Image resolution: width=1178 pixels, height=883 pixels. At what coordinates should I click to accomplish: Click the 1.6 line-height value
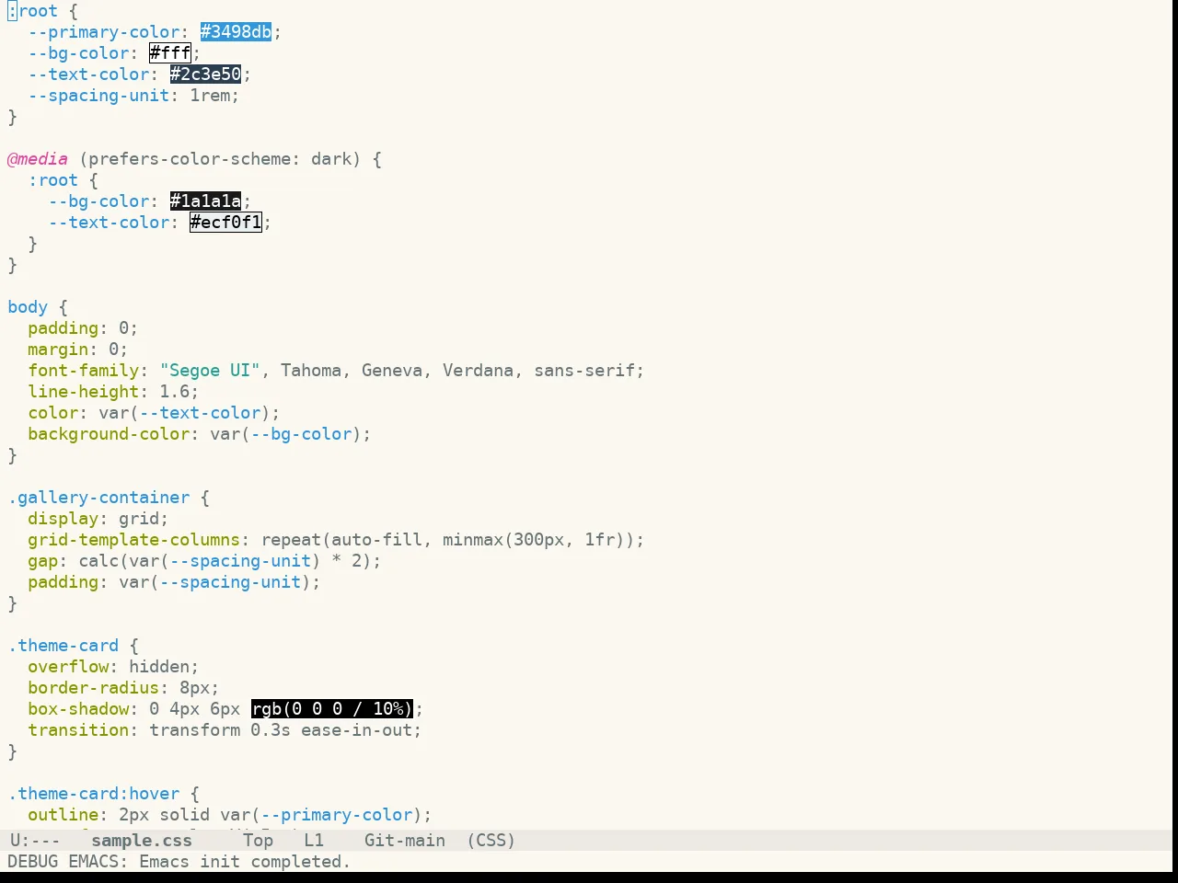[175, 392]
